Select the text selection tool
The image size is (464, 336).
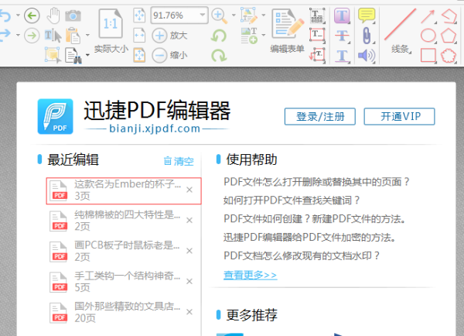pos(53,36)
